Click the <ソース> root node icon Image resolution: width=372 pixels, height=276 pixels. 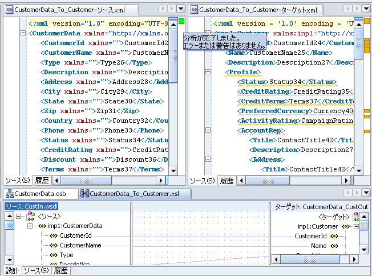(x=31, y=216)
